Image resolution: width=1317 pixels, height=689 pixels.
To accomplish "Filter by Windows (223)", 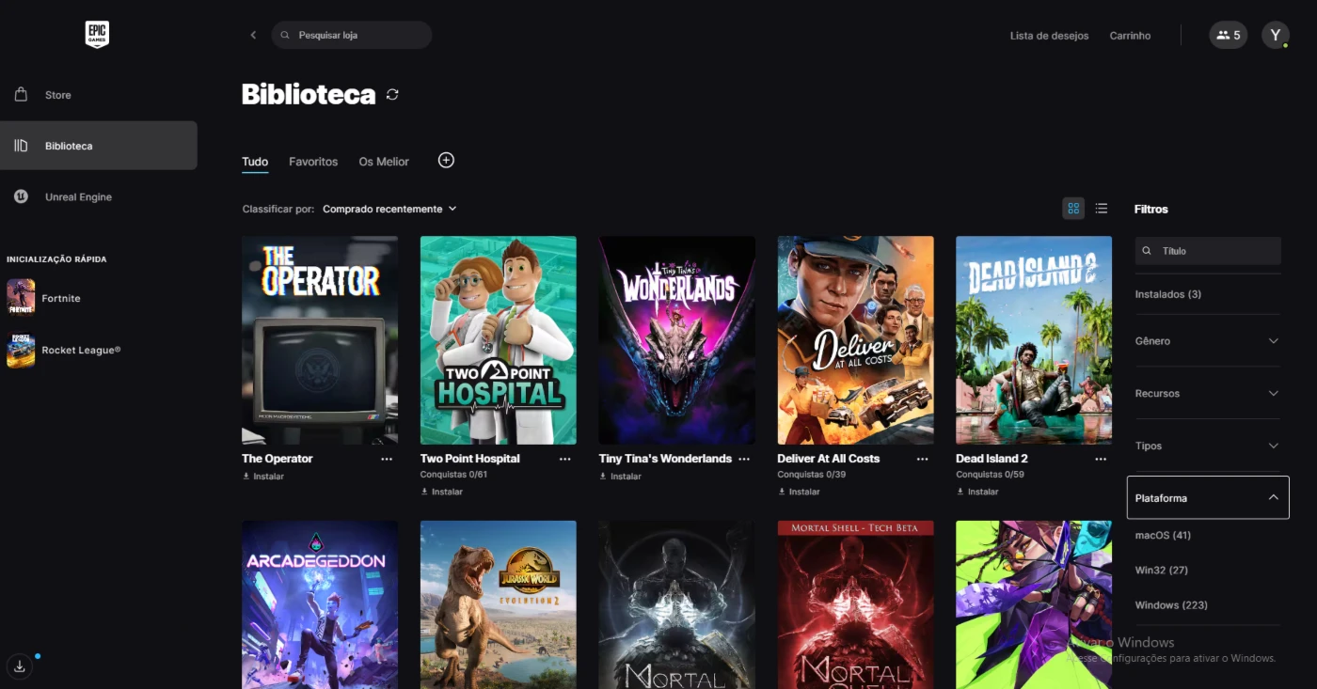I will (x=1171, y=605).
